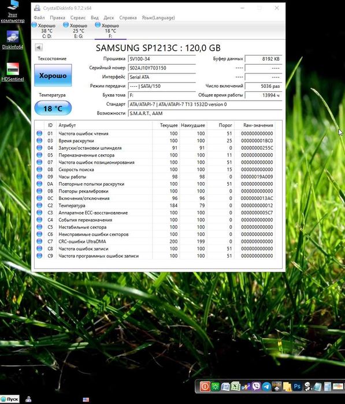This screenshot has width=345, height=404.
Task: Click the Raw-значения column header
Action: tap(255, 125)
